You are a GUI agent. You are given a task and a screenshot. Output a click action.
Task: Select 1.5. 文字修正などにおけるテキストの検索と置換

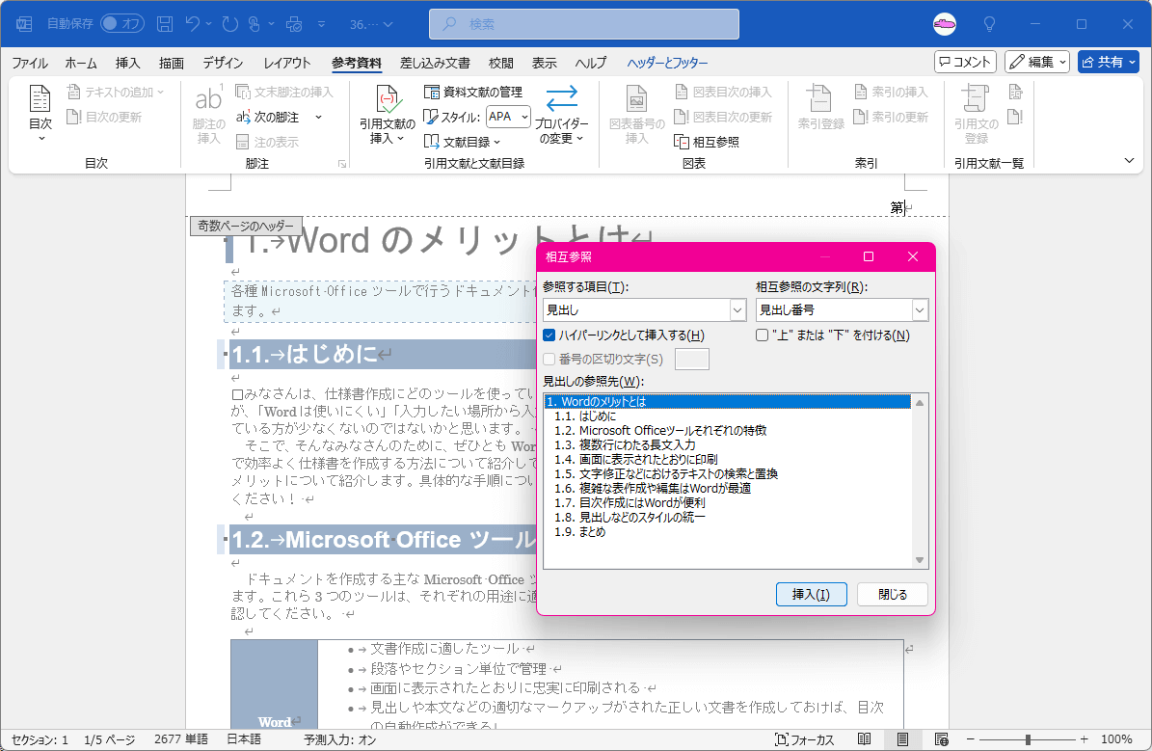point(727,474)
